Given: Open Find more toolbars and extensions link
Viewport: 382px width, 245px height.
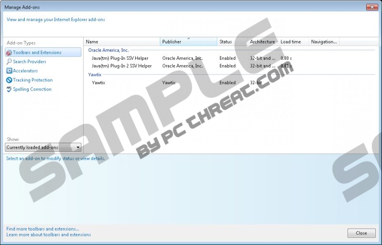Looking at the screenshot, I should tap(42, 229).
